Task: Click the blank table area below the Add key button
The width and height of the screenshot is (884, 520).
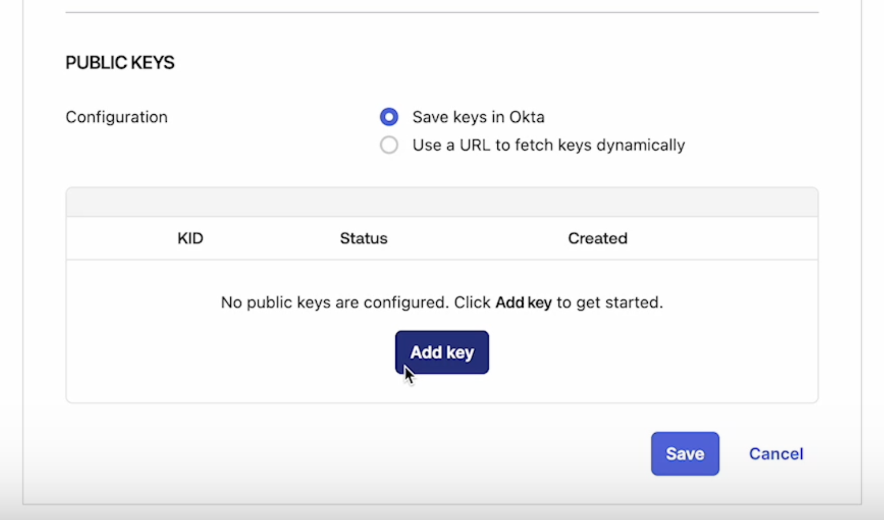Action: coord(442,388)
